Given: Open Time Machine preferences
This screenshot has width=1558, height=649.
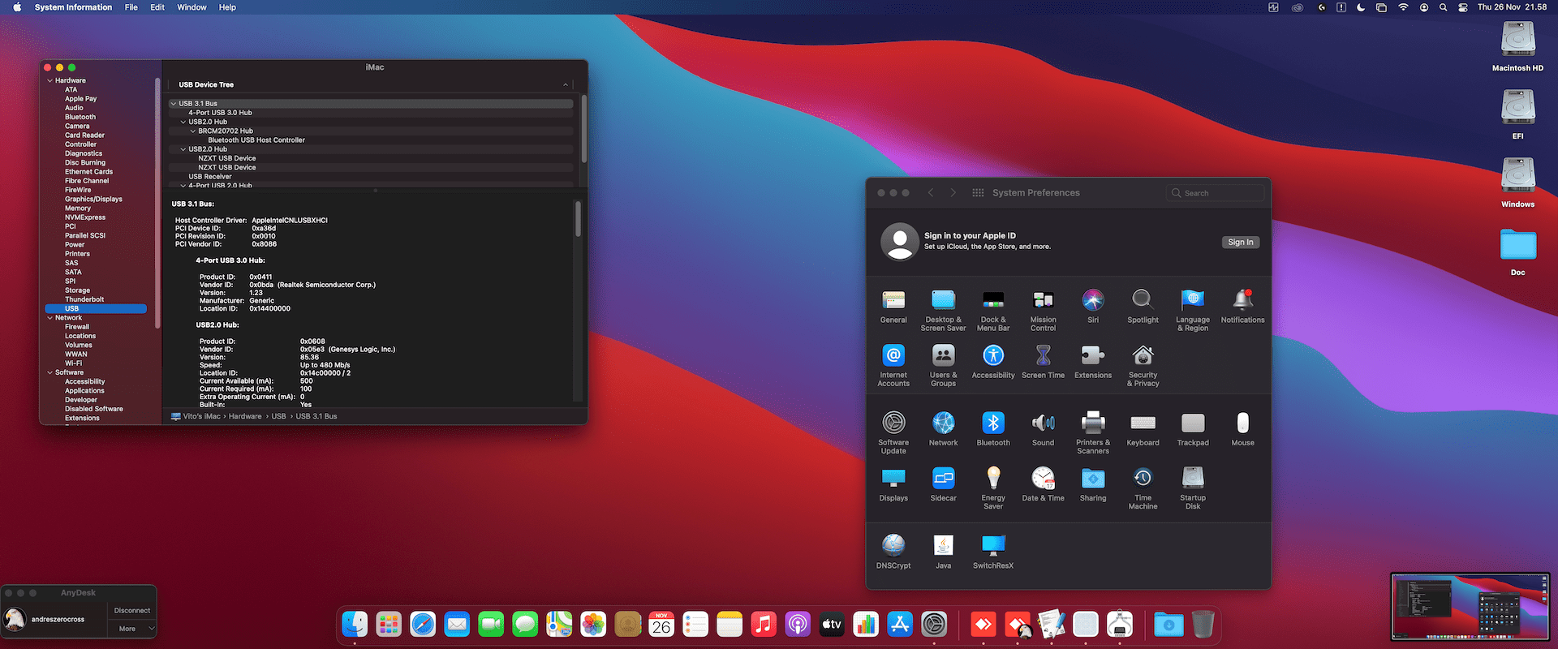Looking at the screenshot, I should tap(1143, 479).
